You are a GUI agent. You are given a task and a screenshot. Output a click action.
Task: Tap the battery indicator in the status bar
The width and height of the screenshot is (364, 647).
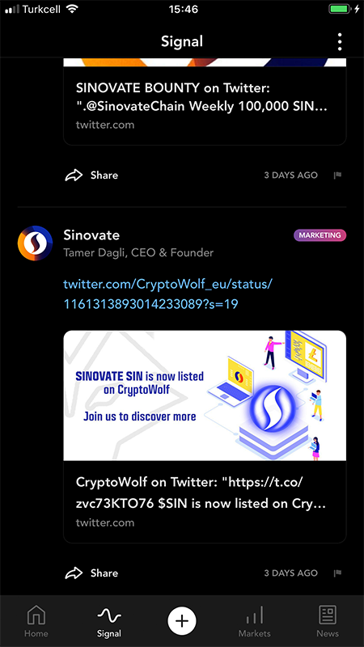point(340,9)
